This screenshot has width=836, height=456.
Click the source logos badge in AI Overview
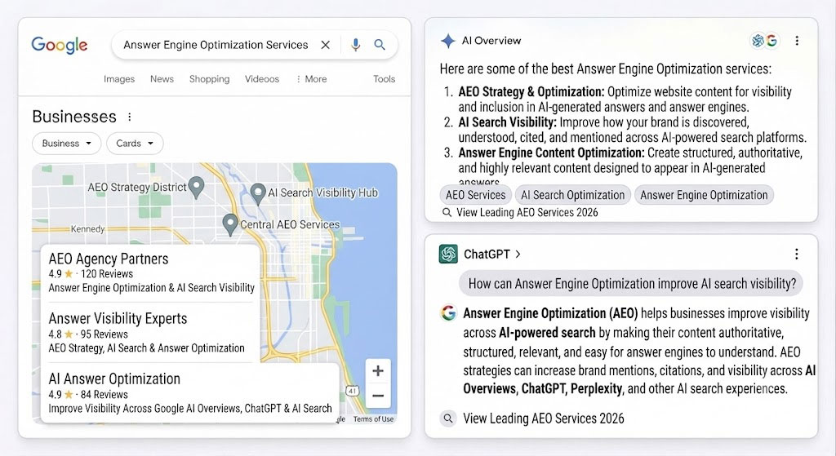[764, 41]
